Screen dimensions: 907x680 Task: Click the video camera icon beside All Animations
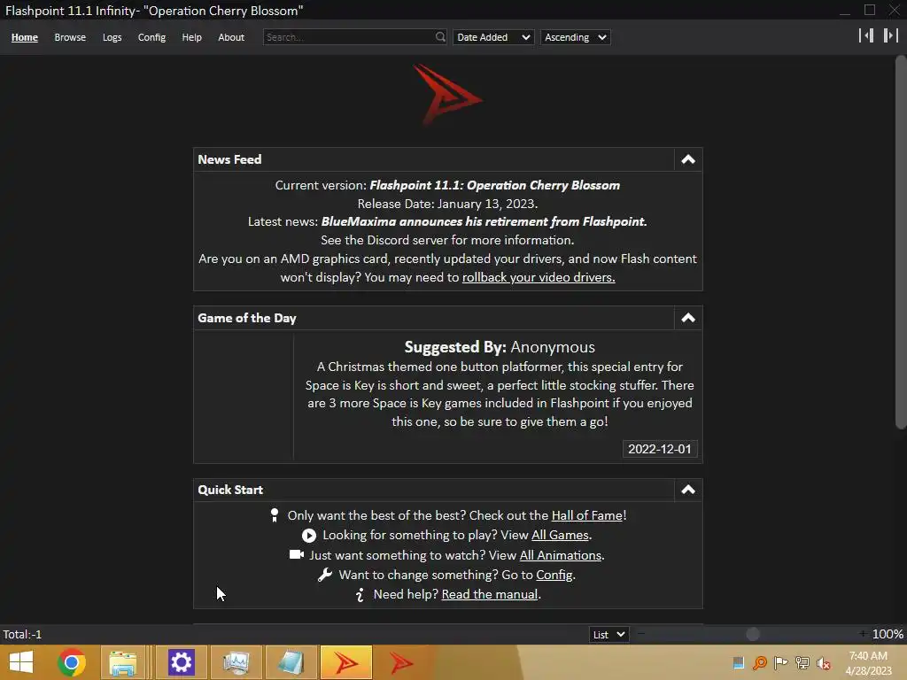coord(297,554)
